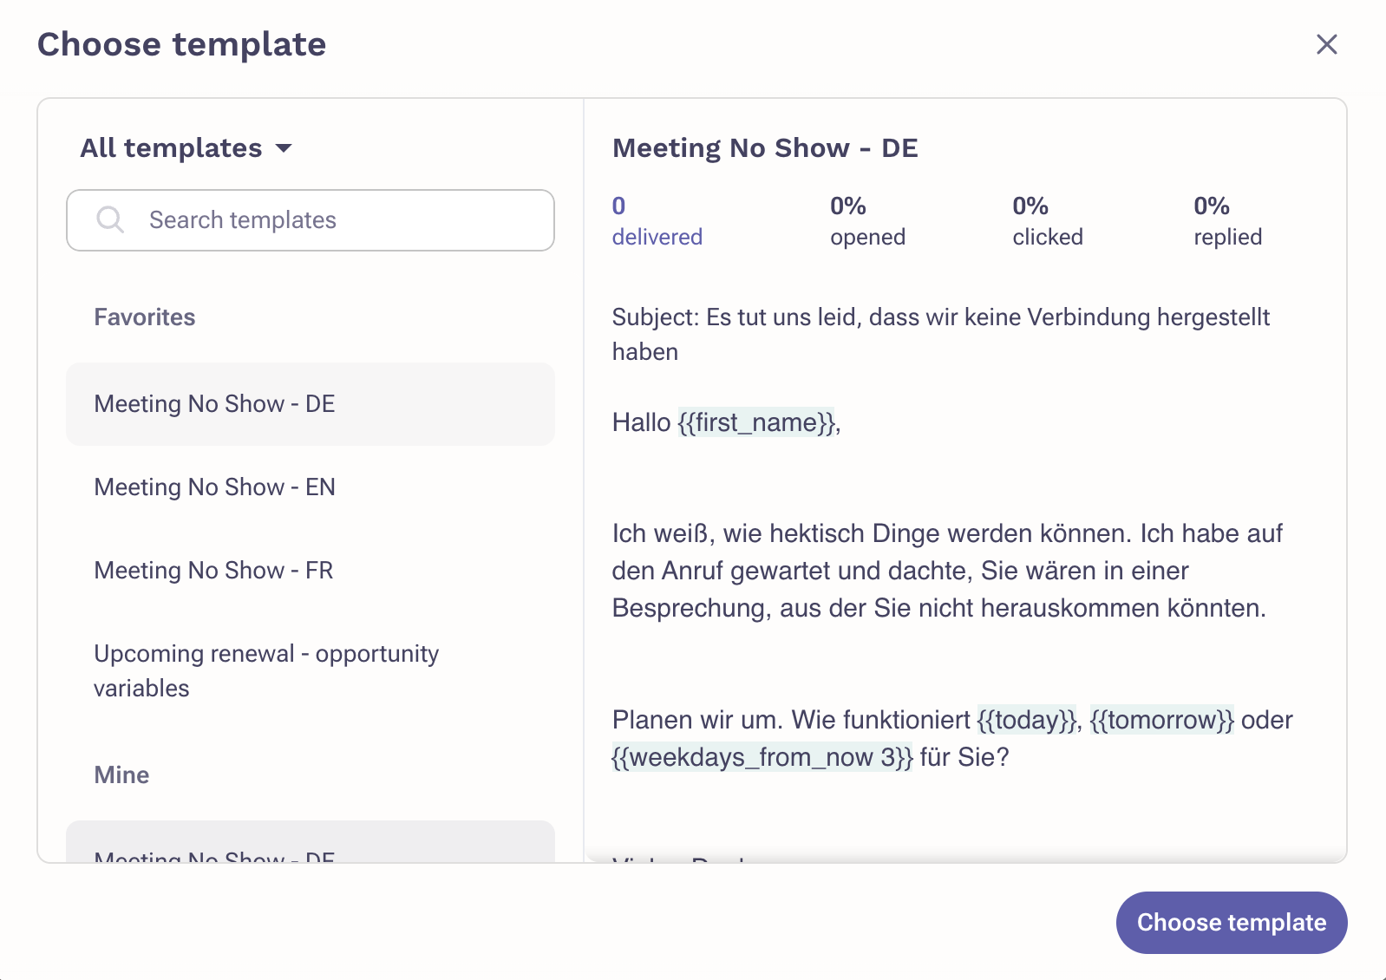Click the Subject line text
The height and width of the screenshot is (980, 1386).
[x=940, y=335]
